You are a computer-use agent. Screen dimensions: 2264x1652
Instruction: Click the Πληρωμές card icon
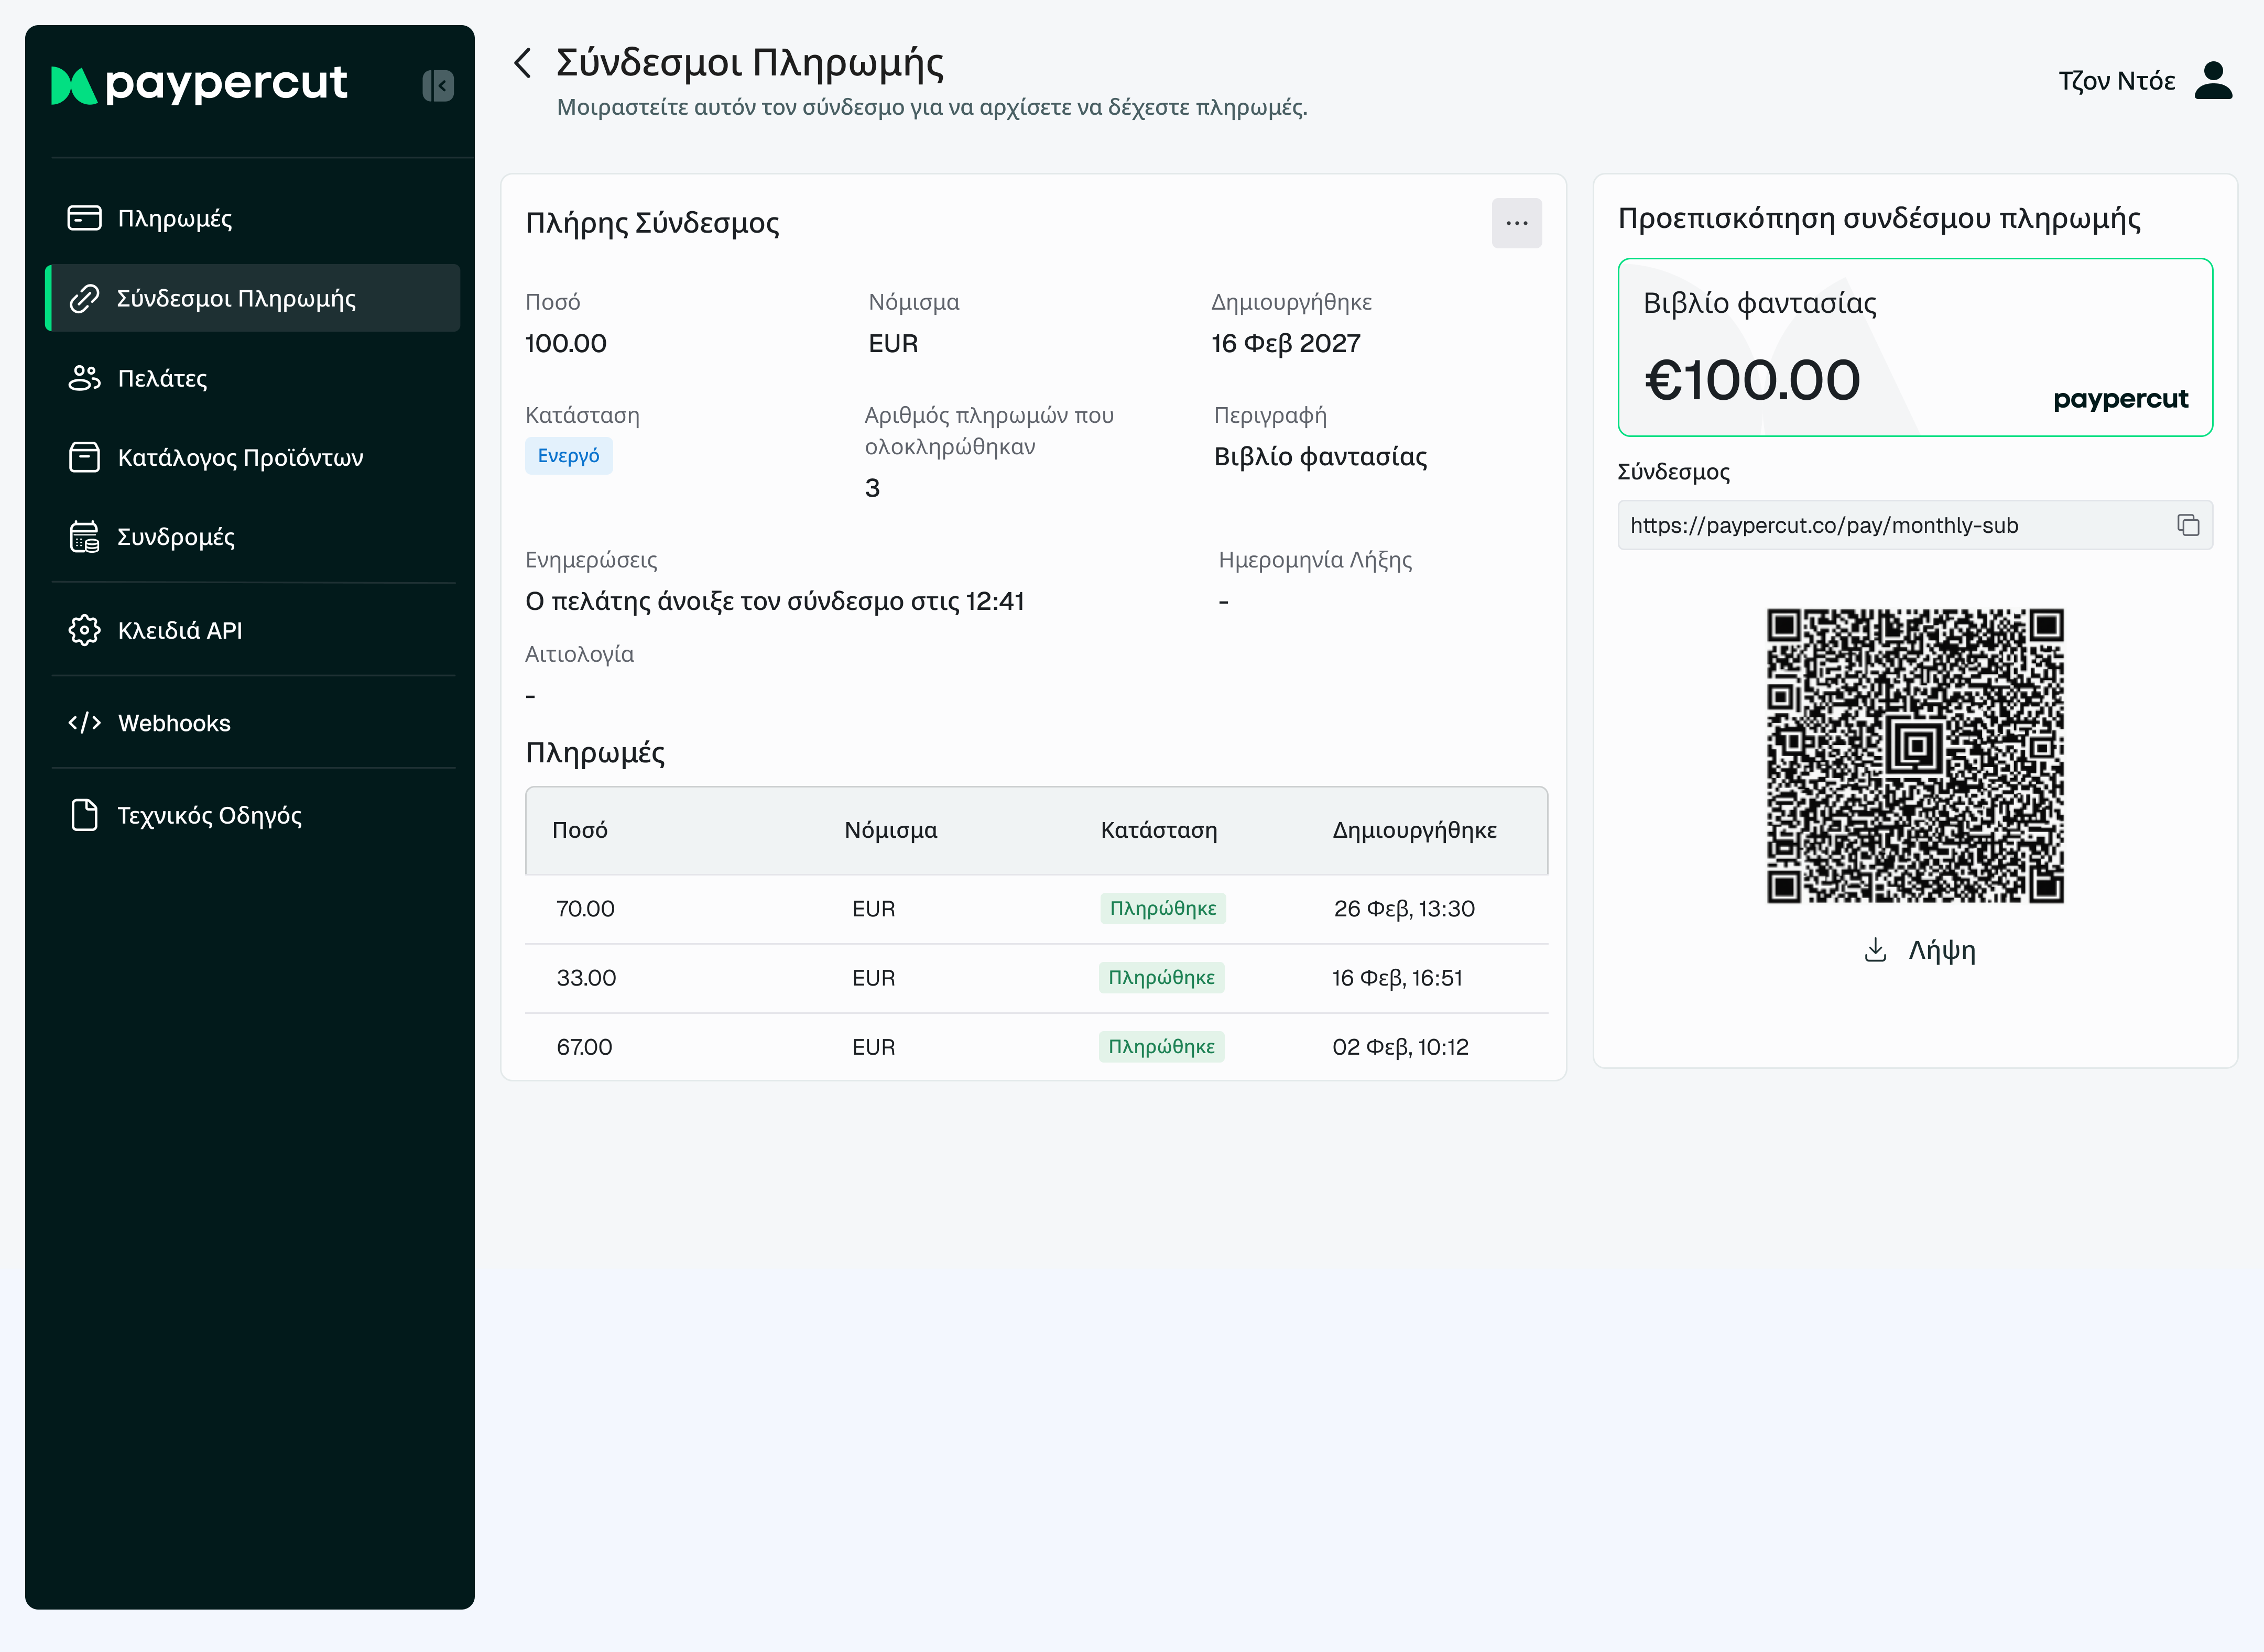coord(84,218)
